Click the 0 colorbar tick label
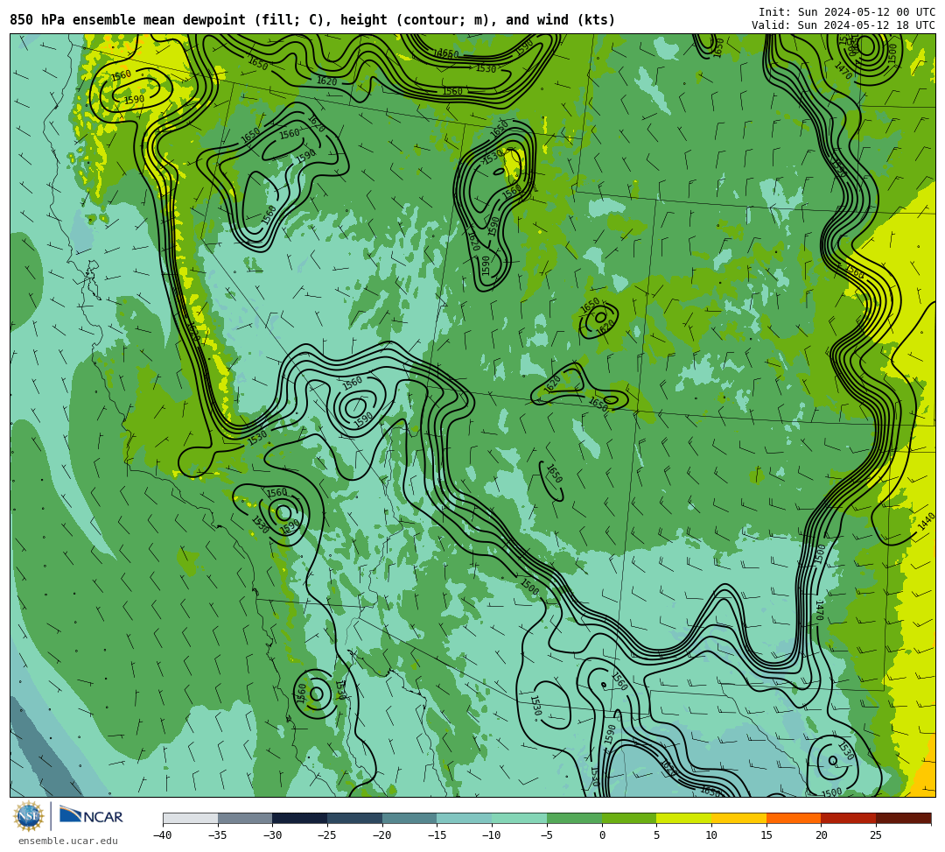The image size is (945, 852). pyautogui.click(x=602, y=835)
